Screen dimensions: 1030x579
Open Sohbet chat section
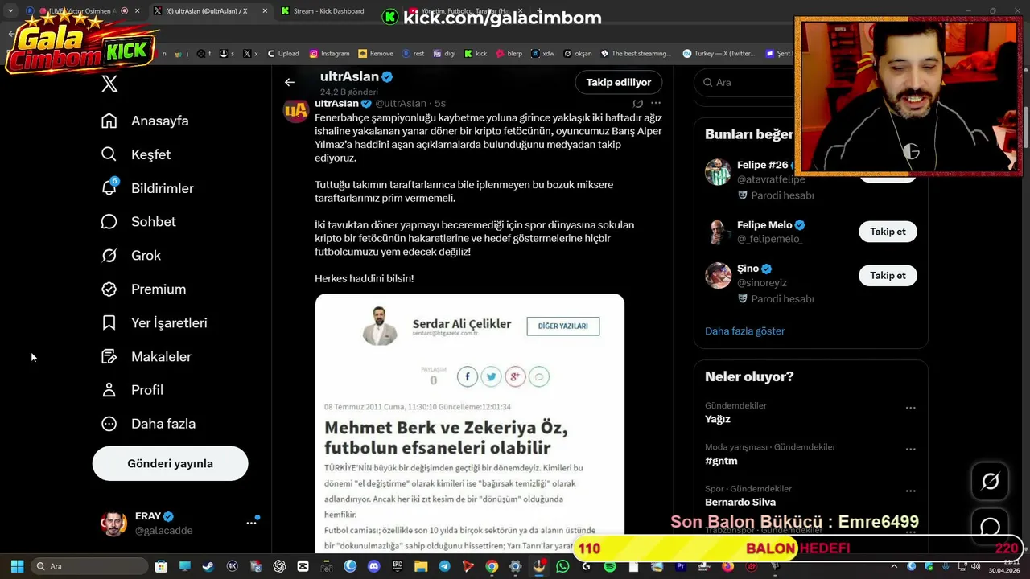pos(138,222)
